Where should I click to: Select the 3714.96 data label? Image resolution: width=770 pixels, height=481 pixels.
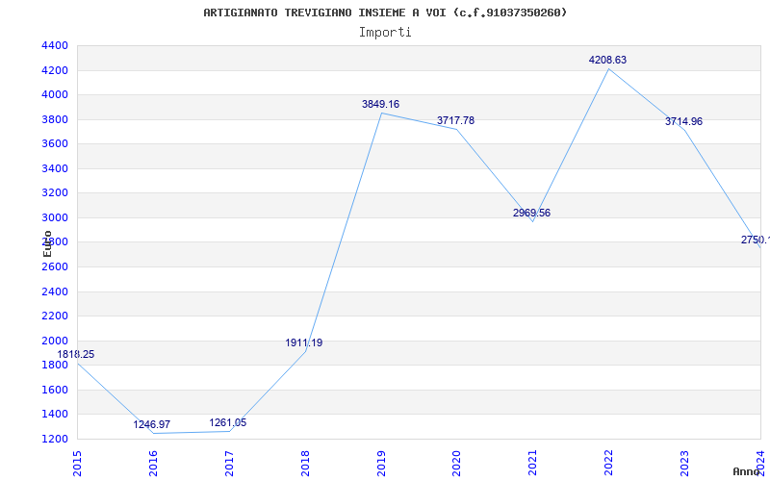[x=683, y=121]
